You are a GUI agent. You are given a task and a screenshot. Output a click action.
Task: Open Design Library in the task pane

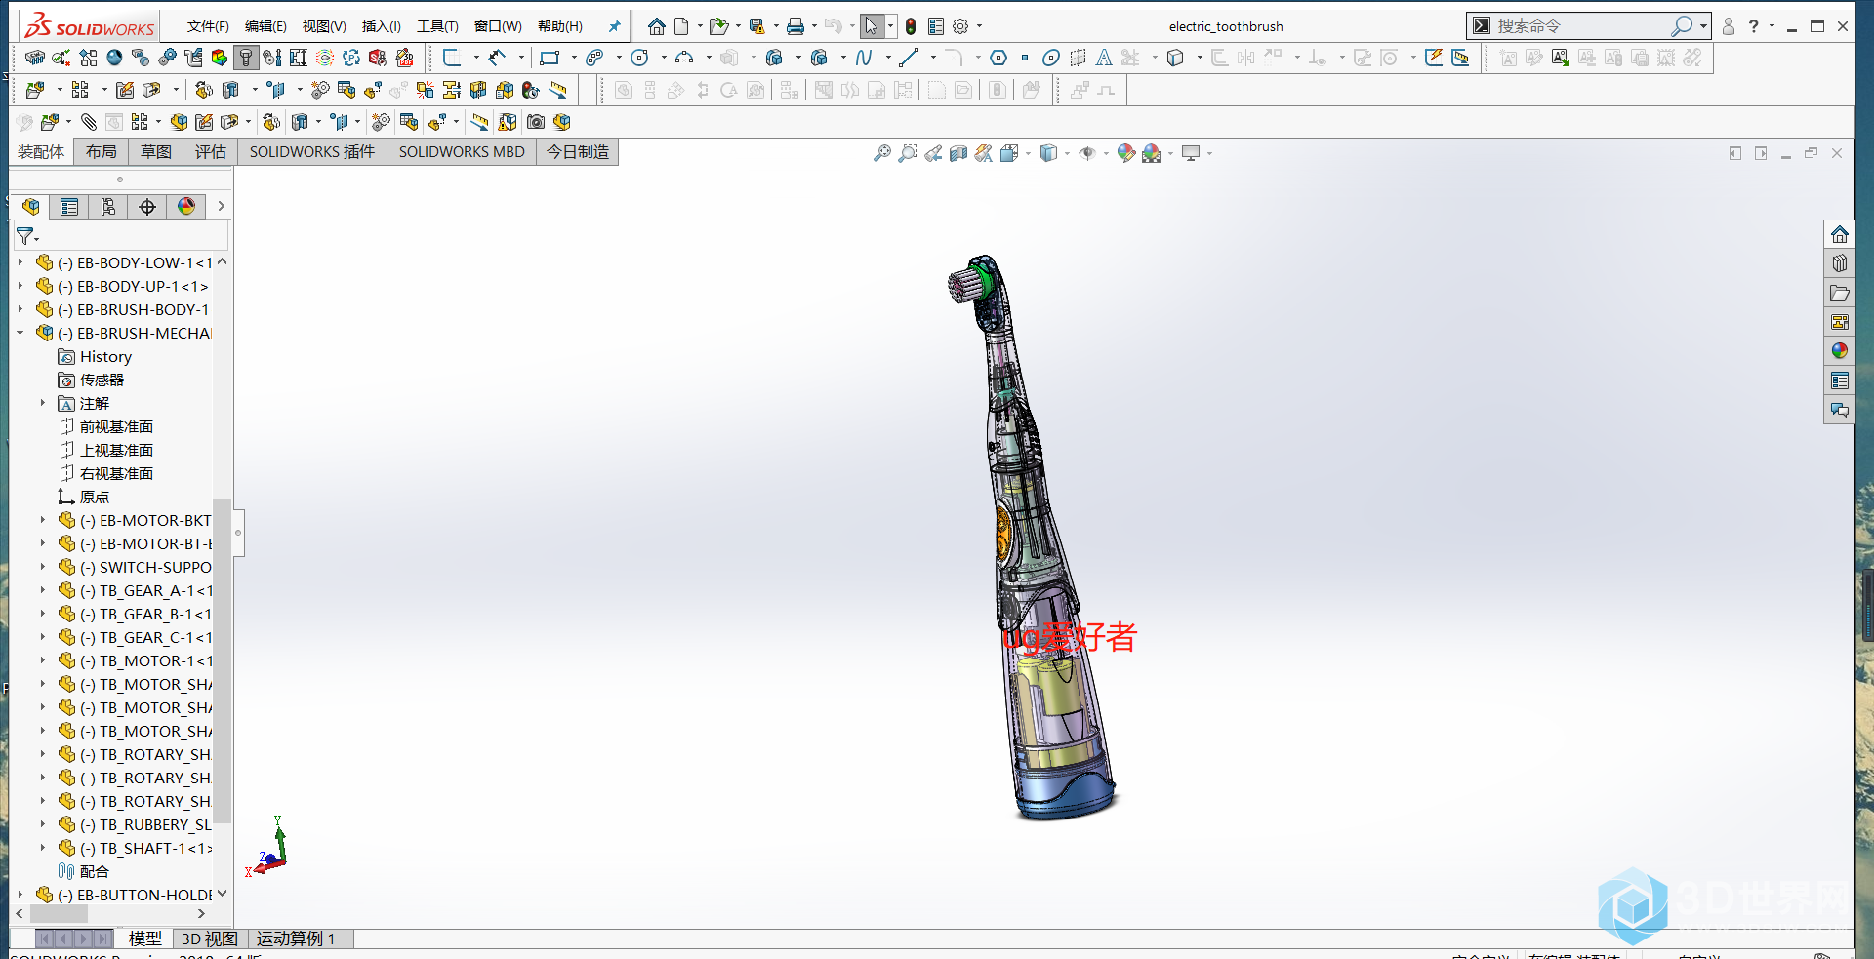click(1840, 263)
